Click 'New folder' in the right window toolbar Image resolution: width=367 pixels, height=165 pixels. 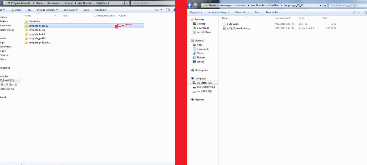(272, 12)
